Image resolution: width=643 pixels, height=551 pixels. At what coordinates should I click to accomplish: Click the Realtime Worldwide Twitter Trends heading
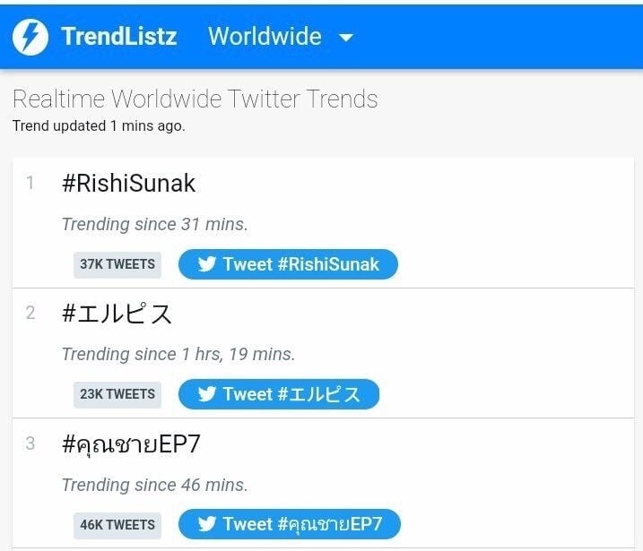click(x=195, y=99)
